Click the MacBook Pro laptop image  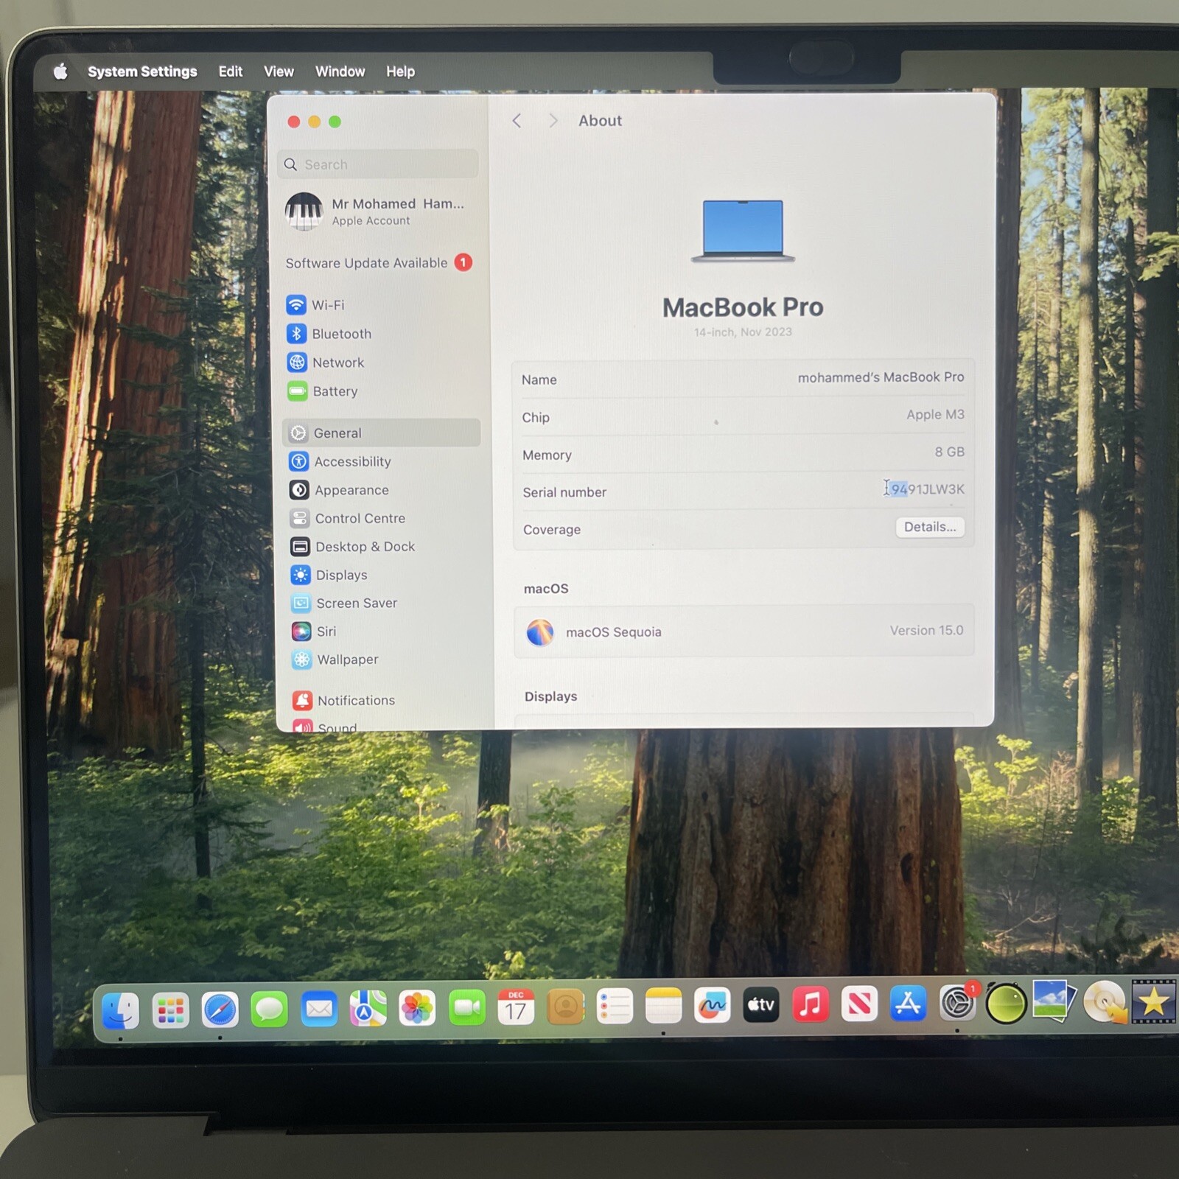tap(743, 231)
